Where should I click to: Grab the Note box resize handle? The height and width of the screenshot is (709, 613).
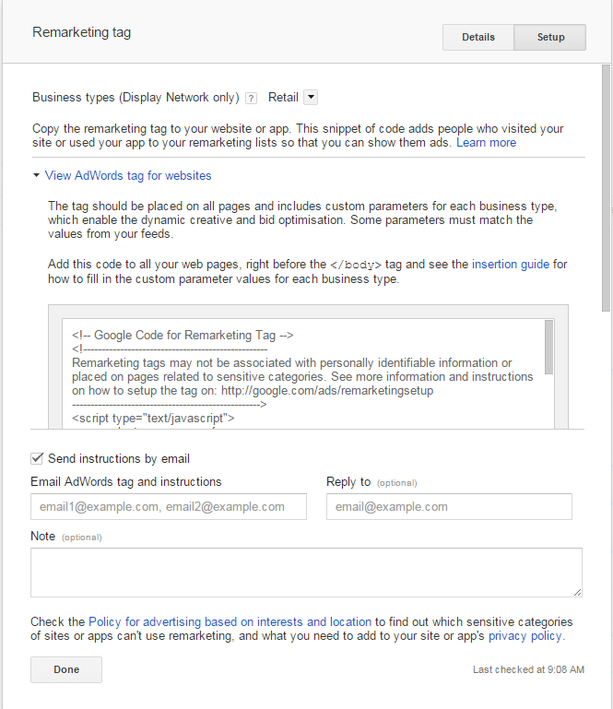(x=577, y=592)
